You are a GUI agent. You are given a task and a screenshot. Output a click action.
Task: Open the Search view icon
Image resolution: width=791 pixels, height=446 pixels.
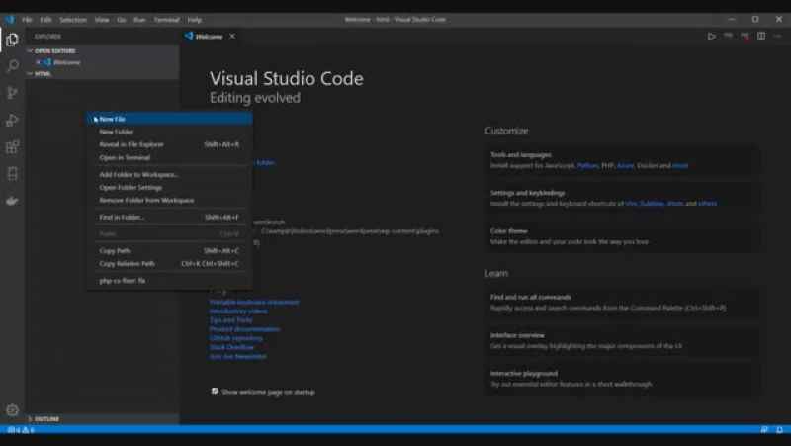[x=12, y=65]
